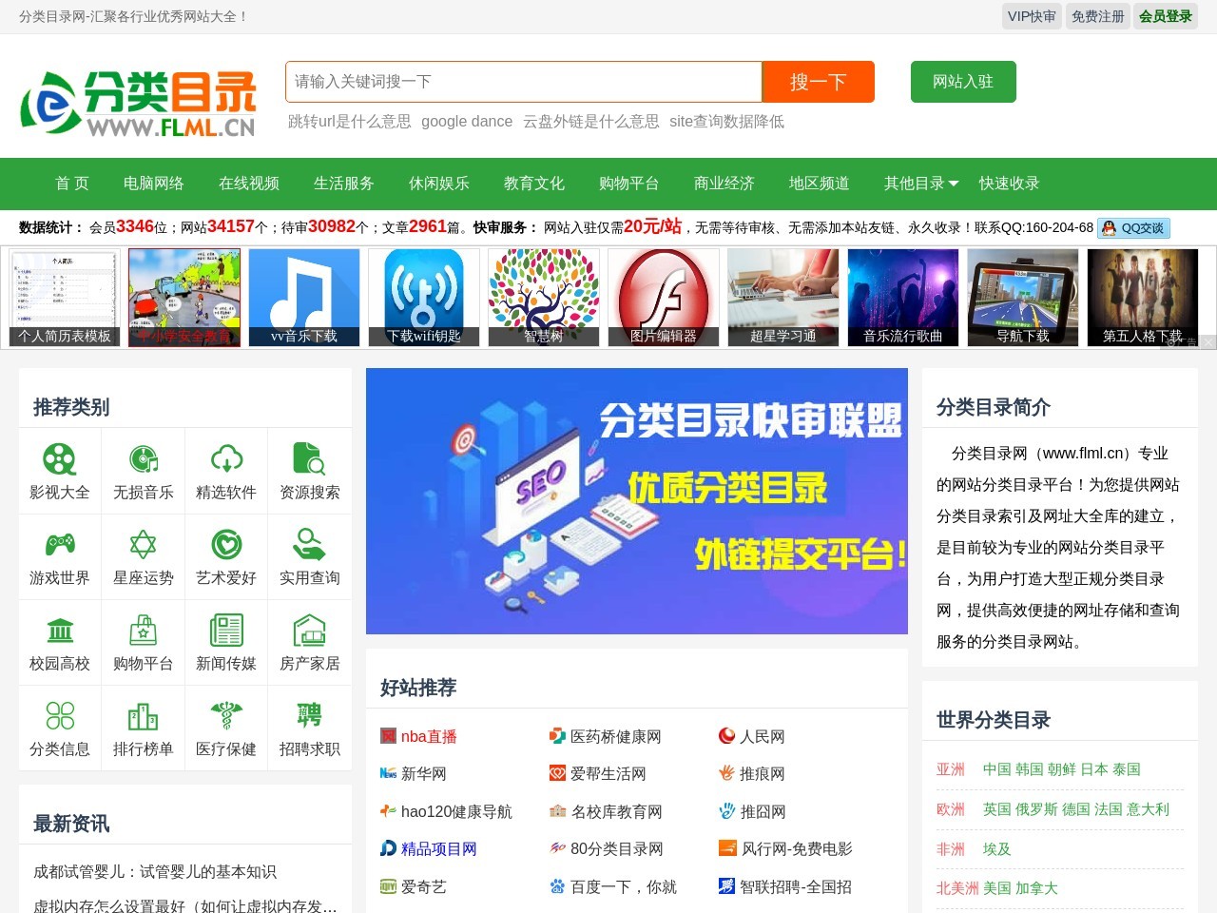This screenshot has height=913, width=1217.
Task: Expand the 其他目录 dropdown menu
Action: tap(920, 184)
